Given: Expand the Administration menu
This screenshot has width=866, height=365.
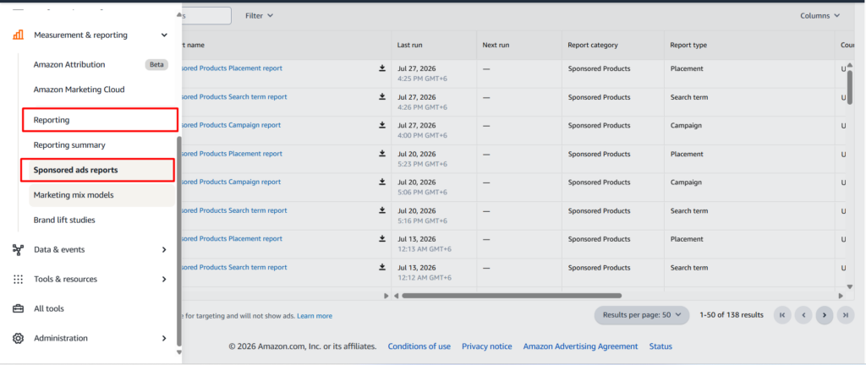Looking at the screenshot, I should tap(164, 338).
